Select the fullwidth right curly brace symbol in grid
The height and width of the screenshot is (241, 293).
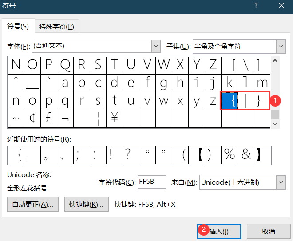pos(262,101)
